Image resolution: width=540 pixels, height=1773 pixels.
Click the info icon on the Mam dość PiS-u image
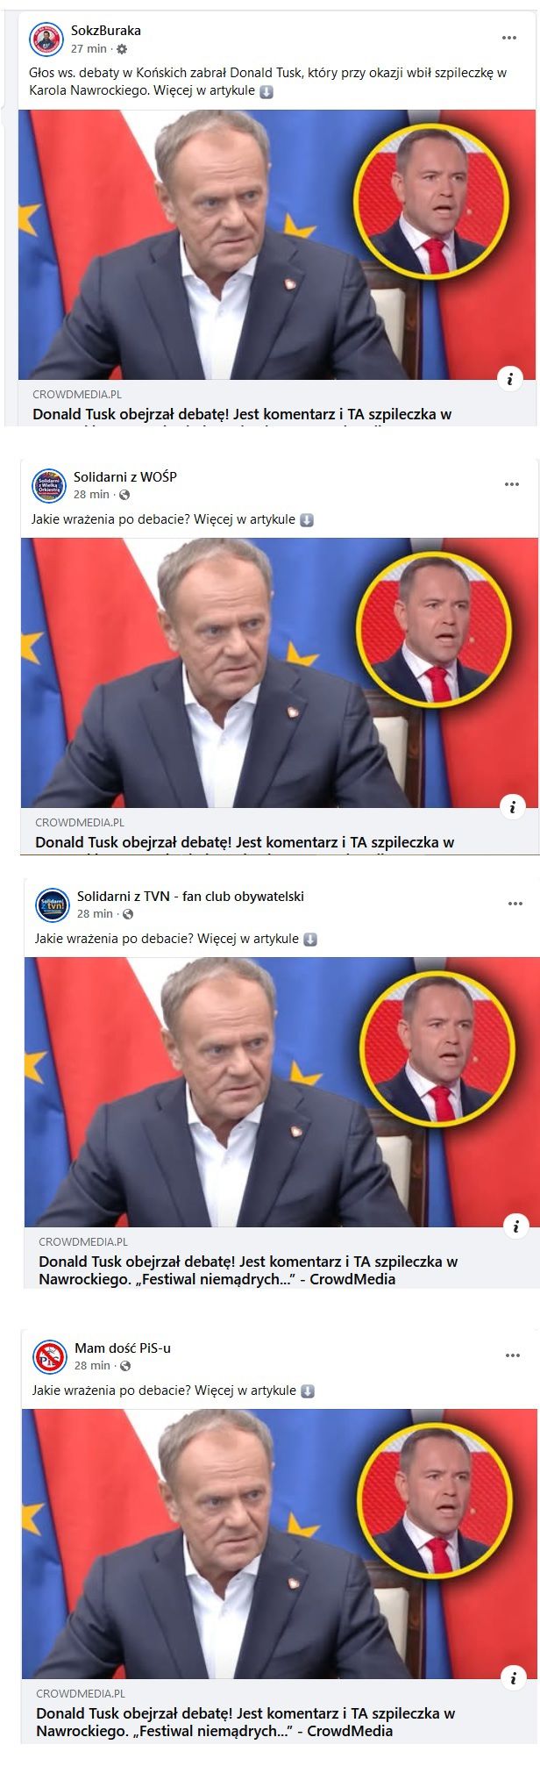pos(513,1677)
